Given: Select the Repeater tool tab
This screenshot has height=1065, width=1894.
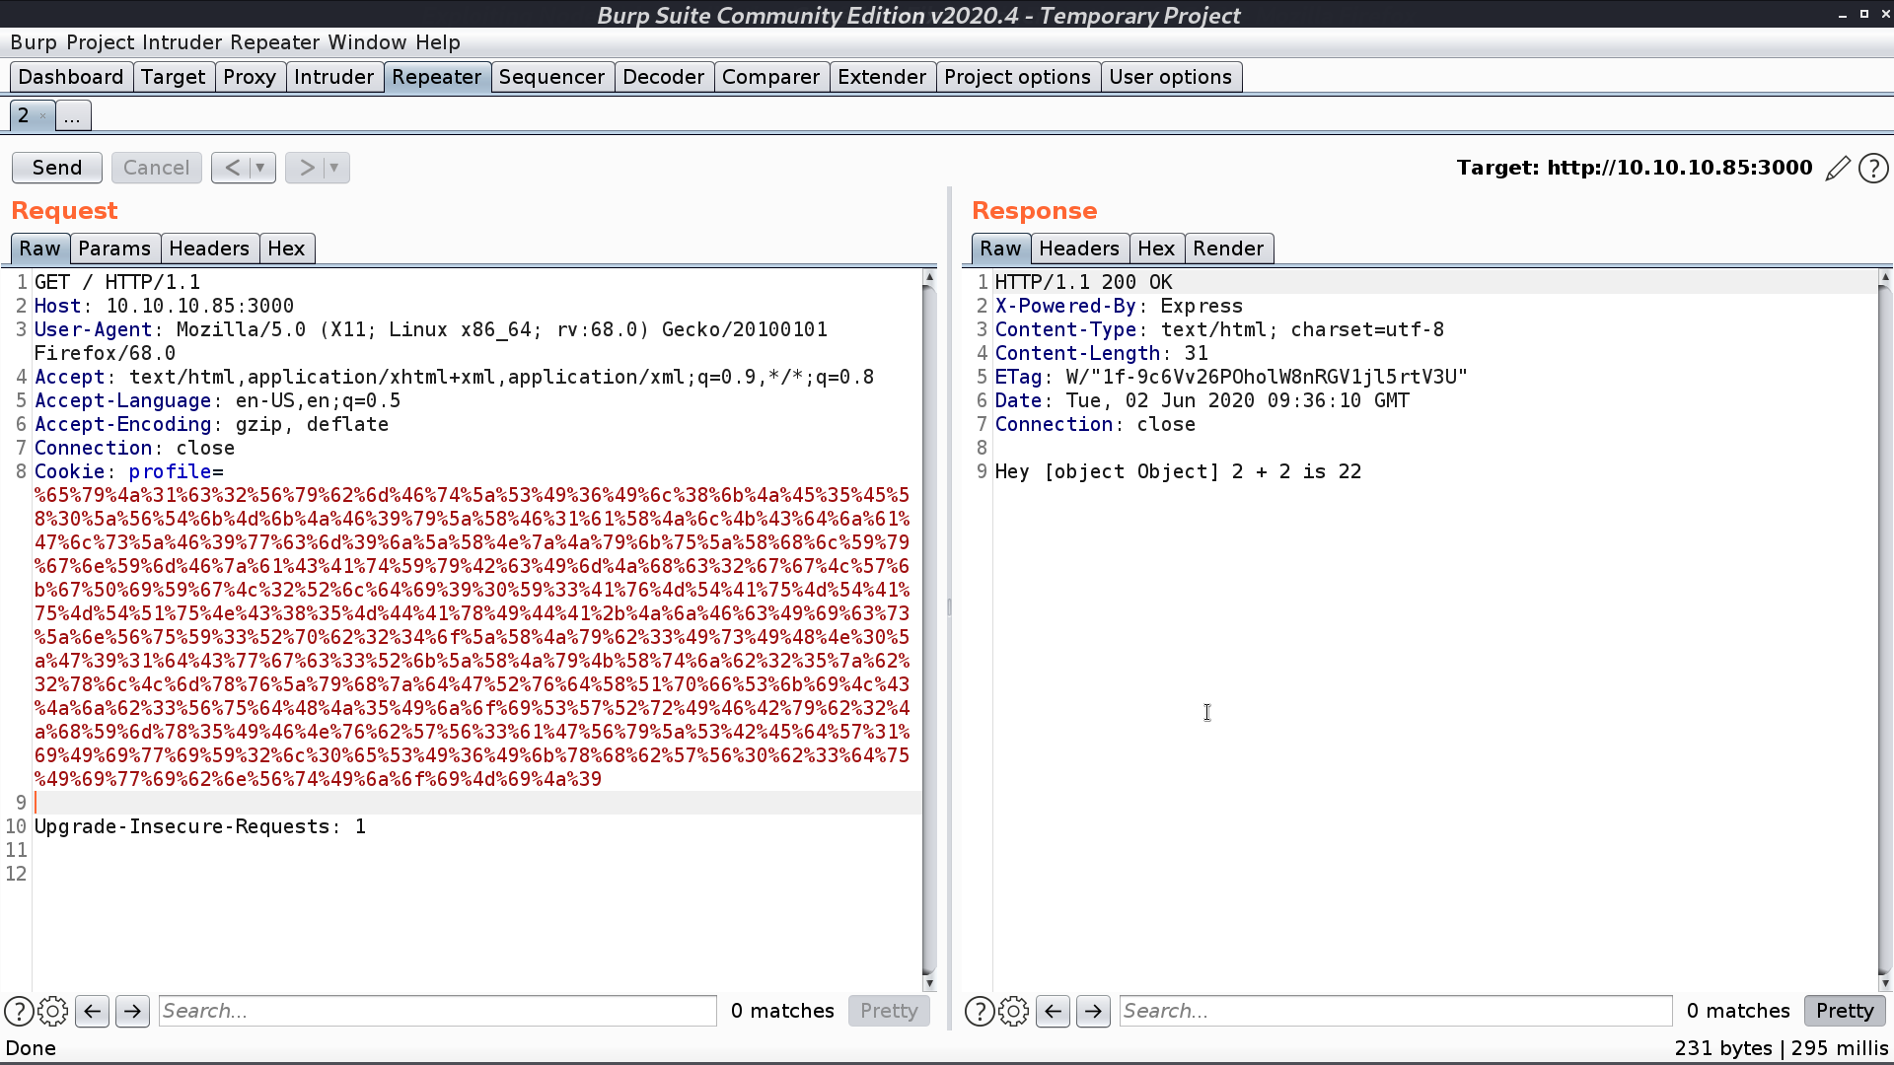Looking at the screenshot, I should point(437,77).
